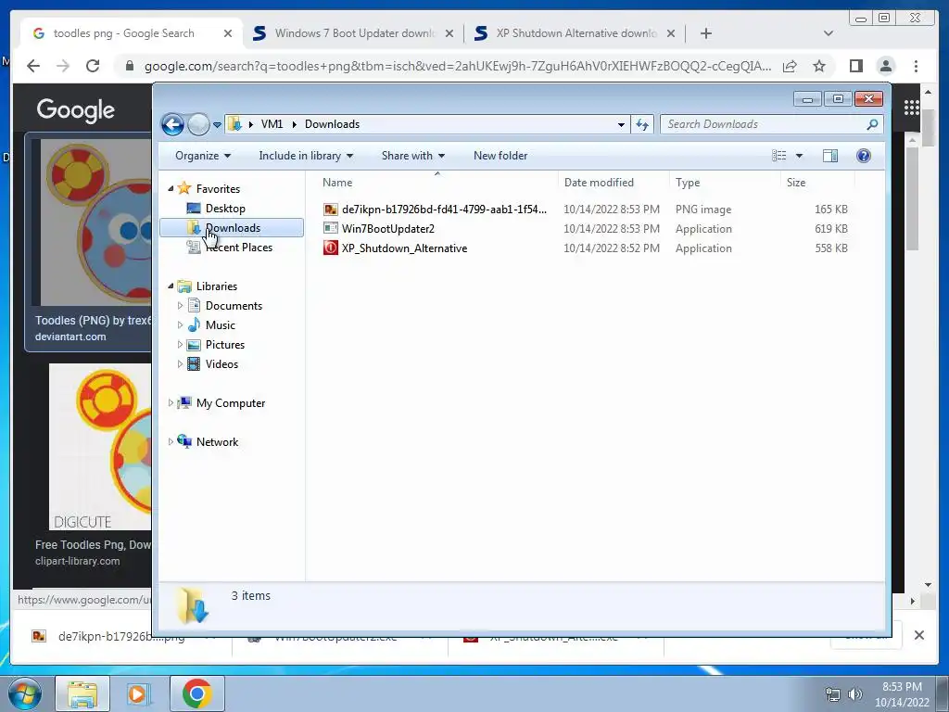Open Google apps grid icon

click(x=912, y=108)
